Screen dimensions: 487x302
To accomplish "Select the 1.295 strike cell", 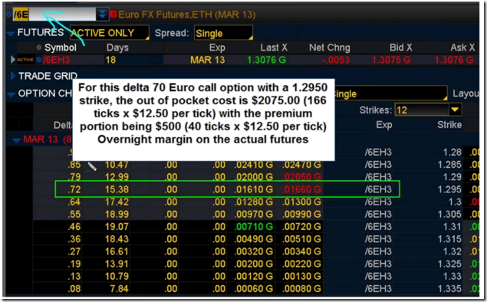I will pyautogui.click(x=449, y=189).
